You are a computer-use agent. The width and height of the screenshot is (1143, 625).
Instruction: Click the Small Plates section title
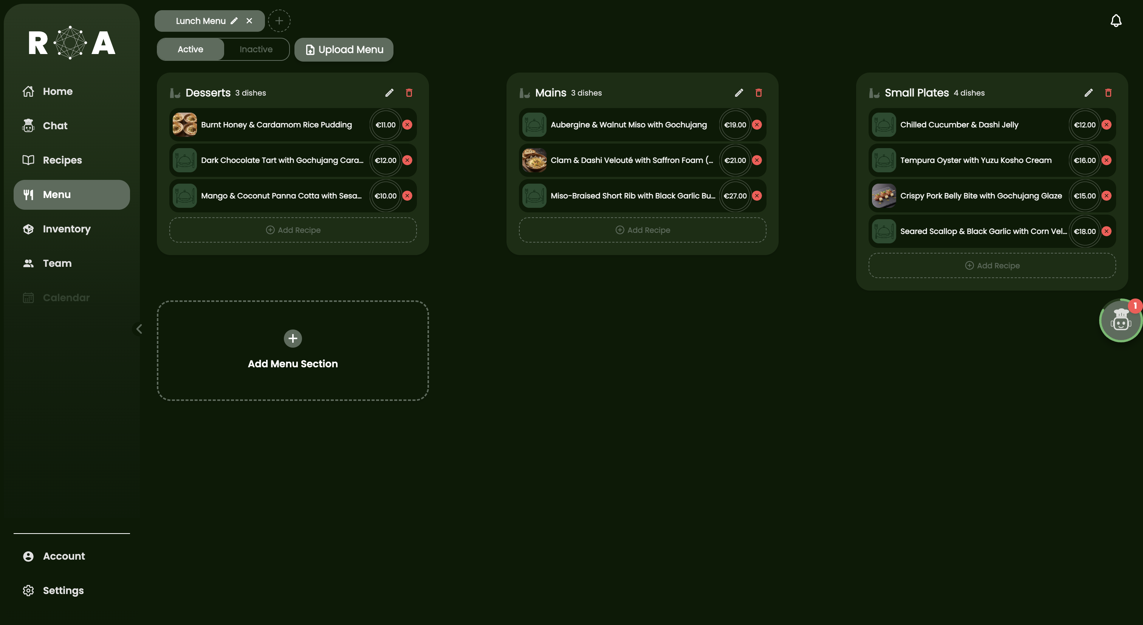tap(917, 93)
